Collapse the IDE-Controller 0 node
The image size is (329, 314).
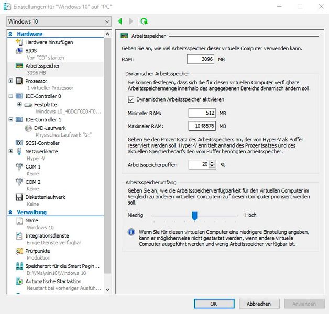(x=11, y=96)
